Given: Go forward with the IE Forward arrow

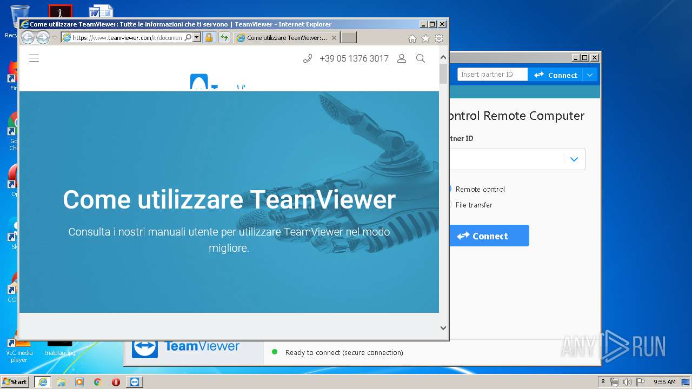Looking at the screenshot, I should 43,37.
